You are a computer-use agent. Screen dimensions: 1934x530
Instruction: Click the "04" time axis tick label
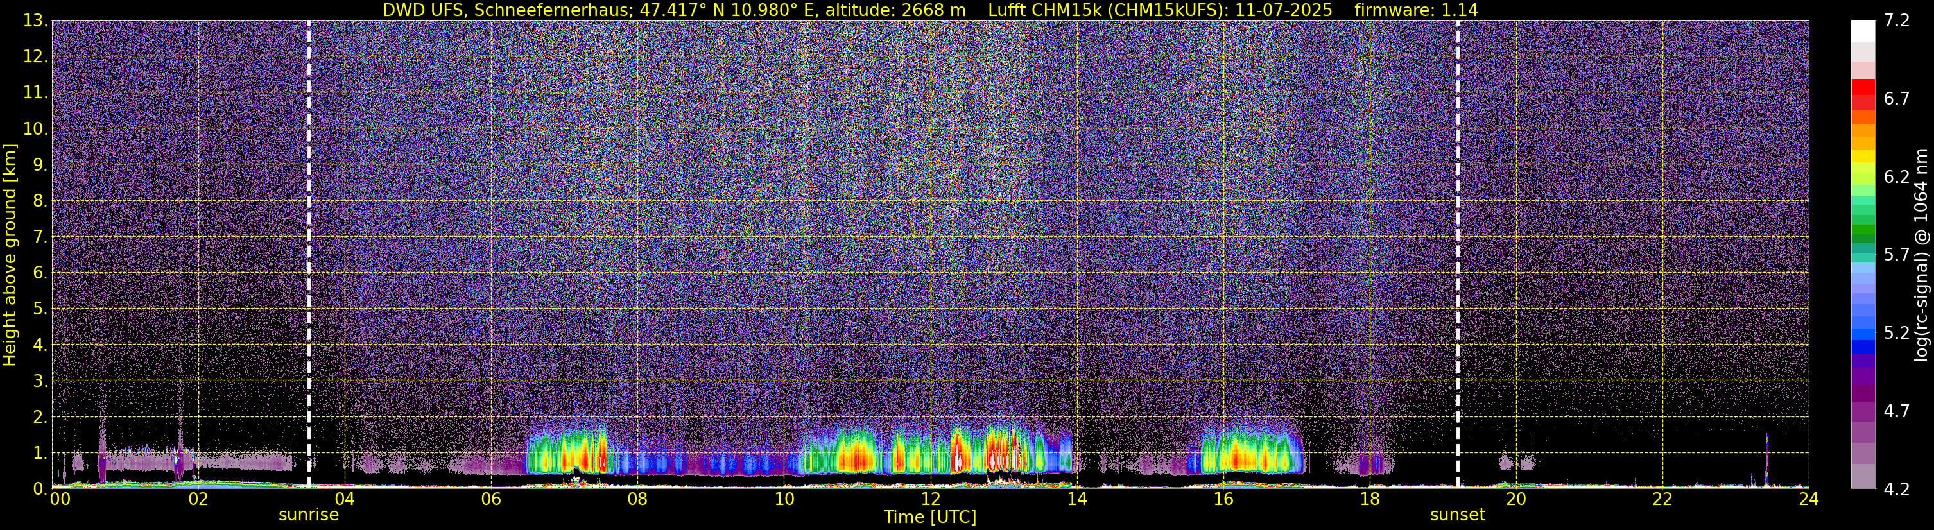coord(345,499)
